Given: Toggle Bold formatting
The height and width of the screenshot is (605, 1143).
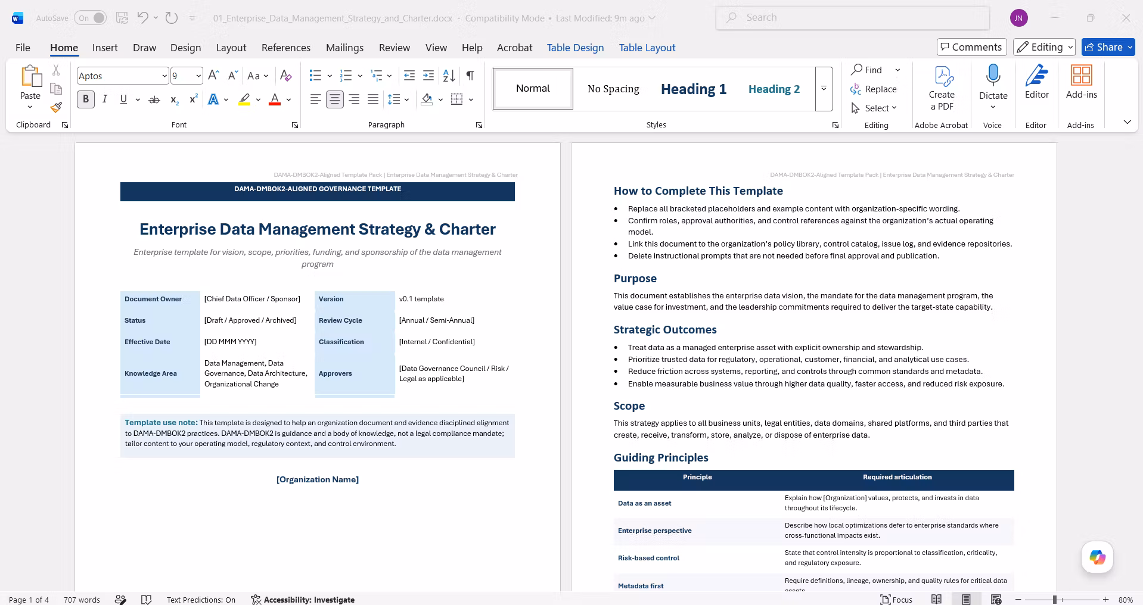Looking at the screenshot, I should tap(86, 99).
